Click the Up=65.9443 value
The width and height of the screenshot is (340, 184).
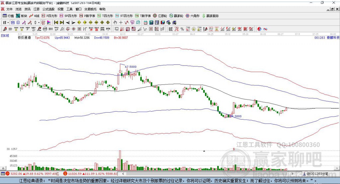[x=62, y=38]
